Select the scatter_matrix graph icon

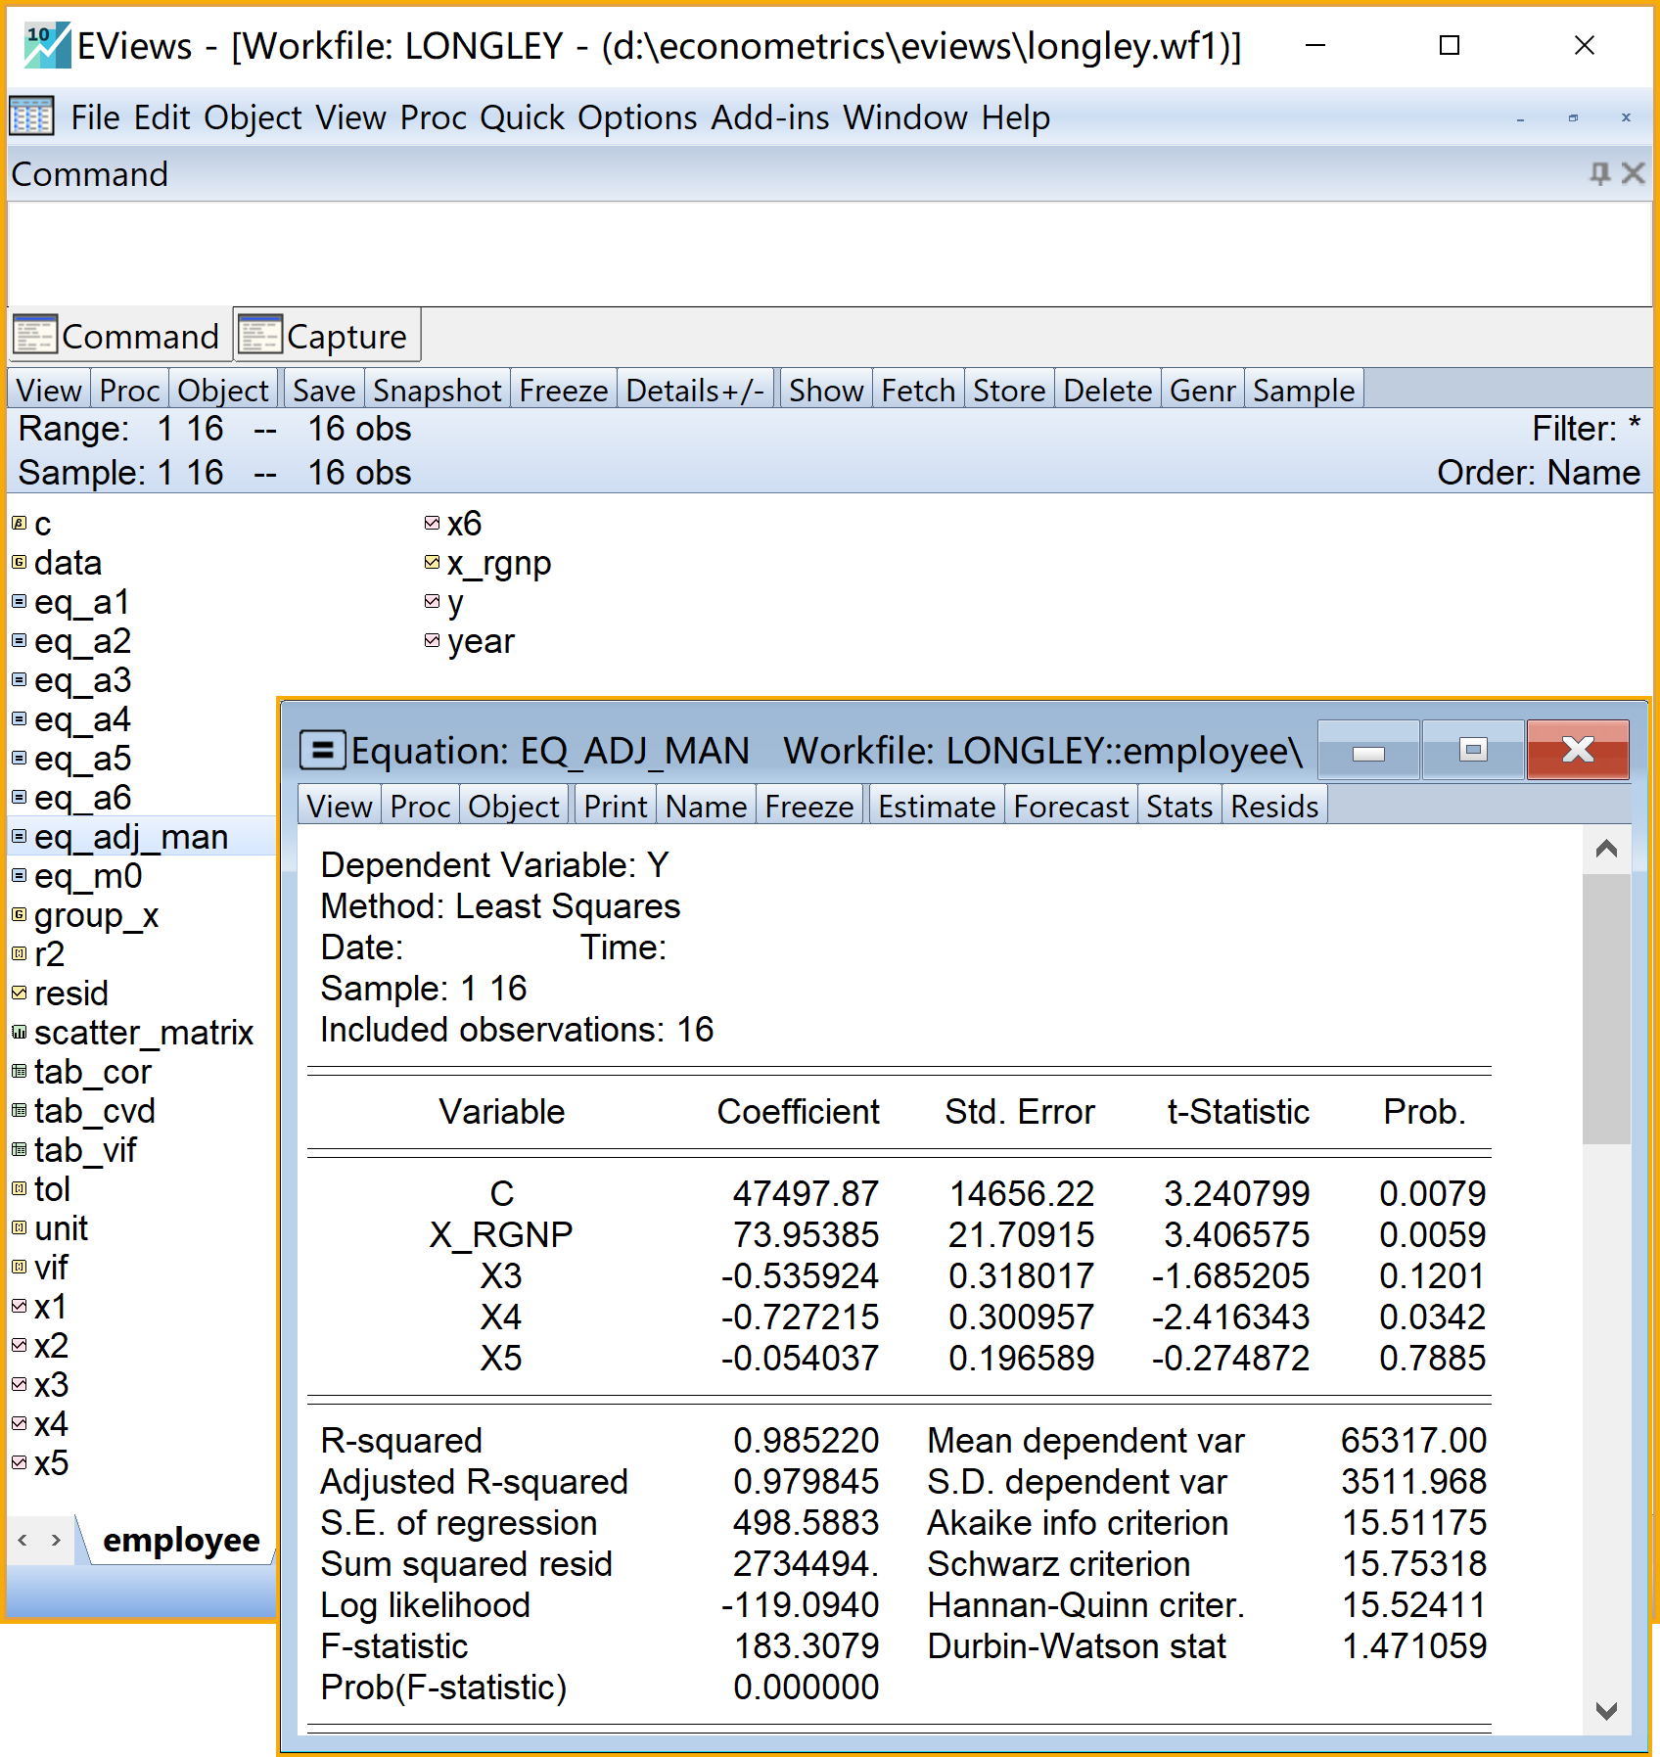pos(19,1033)
